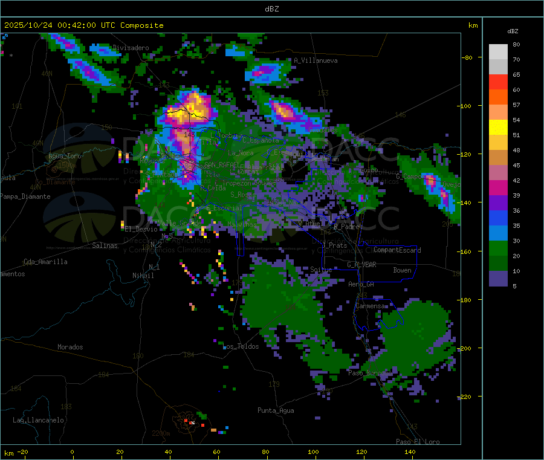Screen dimensions: 544x460
Task: Click the dBZ title at top
Action: pos(271,9)
